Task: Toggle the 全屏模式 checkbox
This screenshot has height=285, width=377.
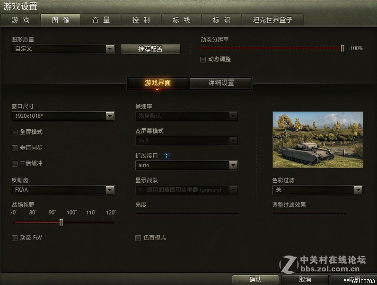Action: [15, 132]
